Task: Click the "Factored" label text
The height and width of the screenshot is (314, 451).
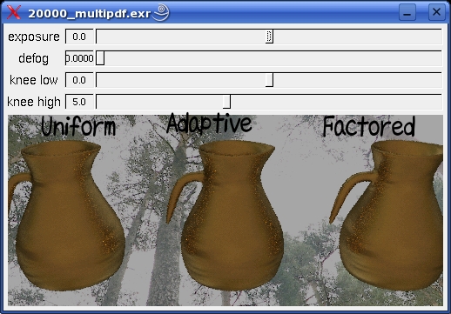Action: (369, 126)
